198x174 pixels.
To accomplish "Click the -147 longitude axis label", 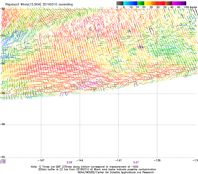I will pos(41,160).
